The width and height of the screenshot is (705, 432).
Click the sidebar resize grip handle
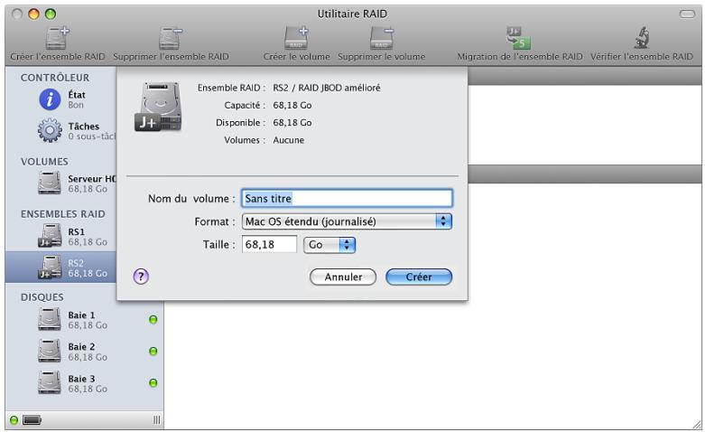point(156,420)
